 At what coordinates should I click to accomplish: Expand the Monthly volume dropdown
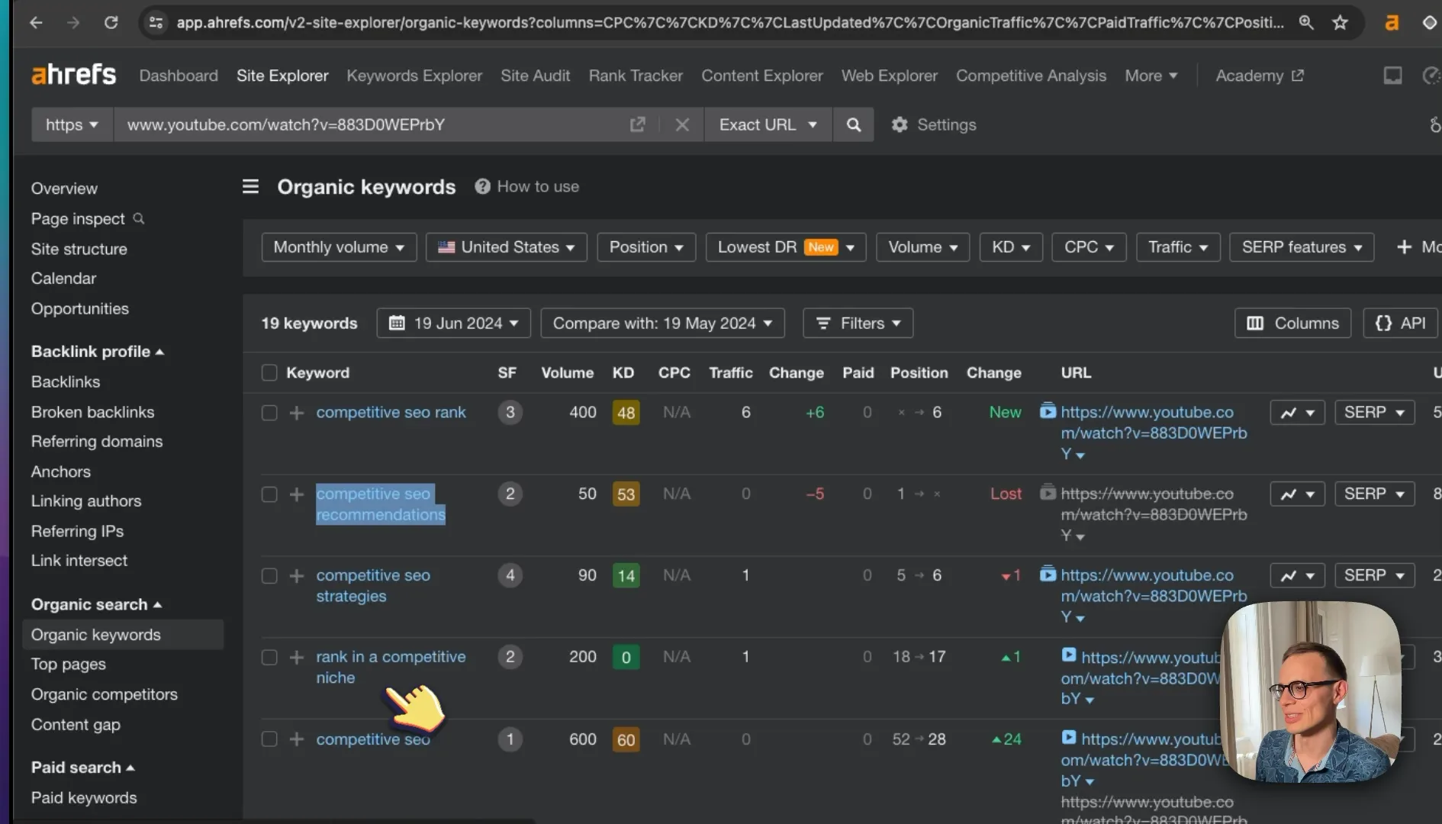[339, 247]
